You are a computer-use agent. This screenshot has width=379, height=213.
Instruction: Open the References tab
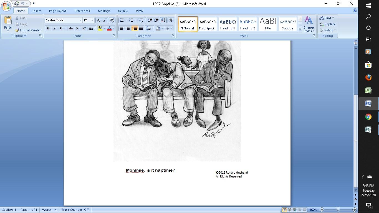point(82,11)
